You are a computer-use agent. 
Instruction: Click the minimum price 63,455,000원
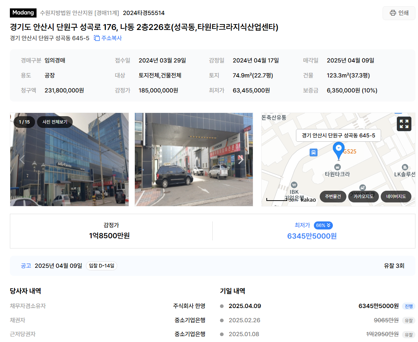point(251,90)
